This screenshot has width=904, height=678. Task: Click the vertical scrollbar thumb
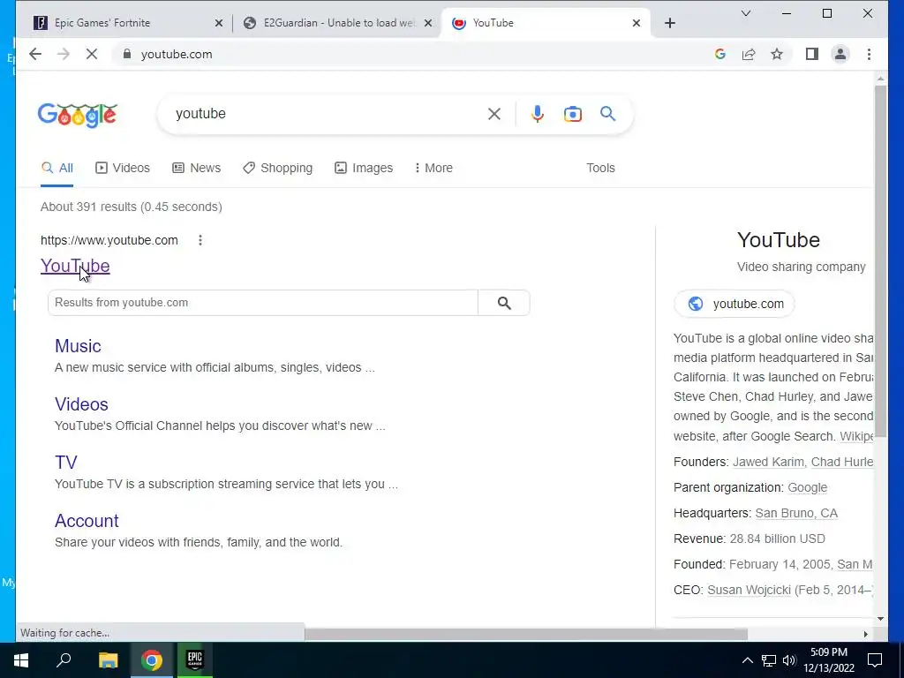[880, 262]
